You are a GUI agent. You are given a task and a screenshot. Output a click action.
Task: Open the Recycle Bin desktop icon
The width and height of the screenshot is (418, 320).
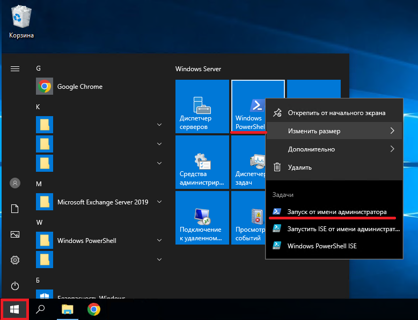click(21, 22)
